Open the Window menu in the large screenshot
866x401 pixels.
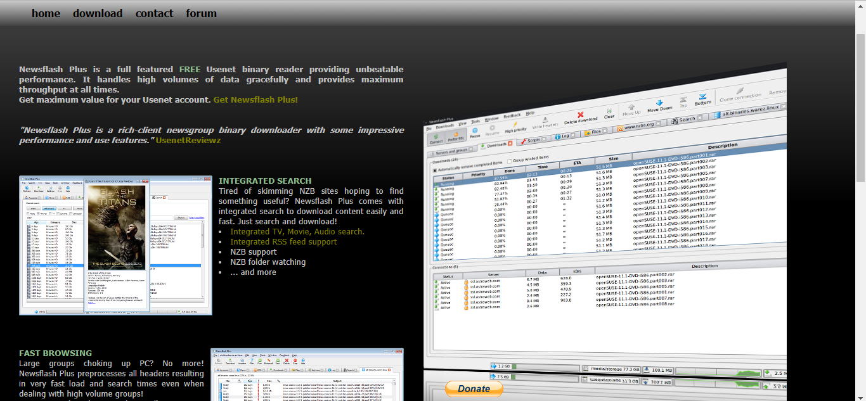tap(491, 119)
